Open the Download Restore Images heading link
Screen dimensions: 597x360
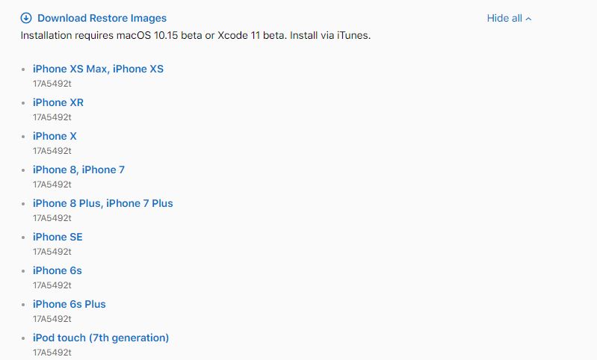point(102,18)
